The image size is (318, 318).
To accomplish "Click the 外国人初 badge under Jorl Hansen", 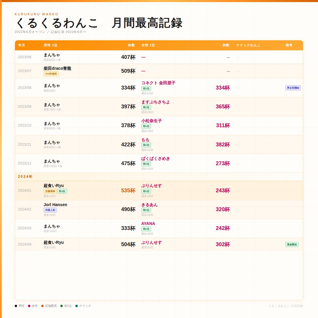I will coord(50,210).
